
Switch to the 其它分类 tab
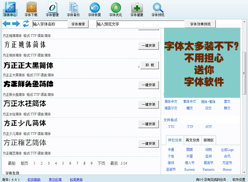point(175,140)
